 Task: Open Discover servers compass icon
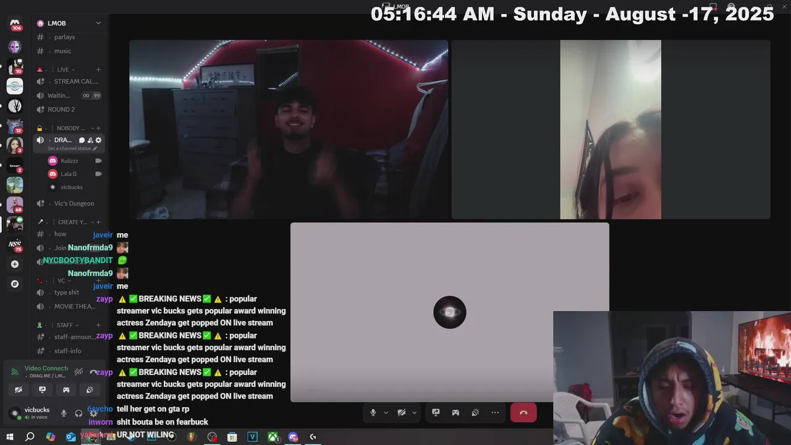(15, 284)
